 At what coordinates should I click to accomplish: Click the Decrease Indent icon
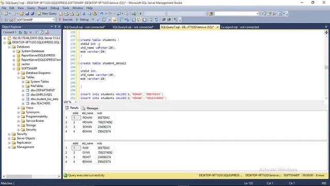[163, 20]
